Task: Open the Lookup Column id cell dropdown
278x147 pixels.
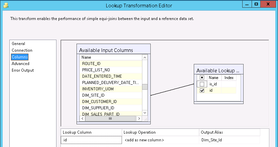Action: [x=91, y=140]
